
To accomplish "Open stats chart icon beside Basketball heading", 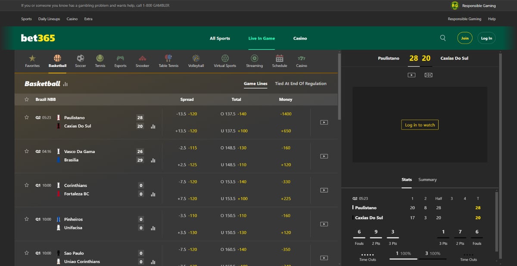I will (65, 84).
